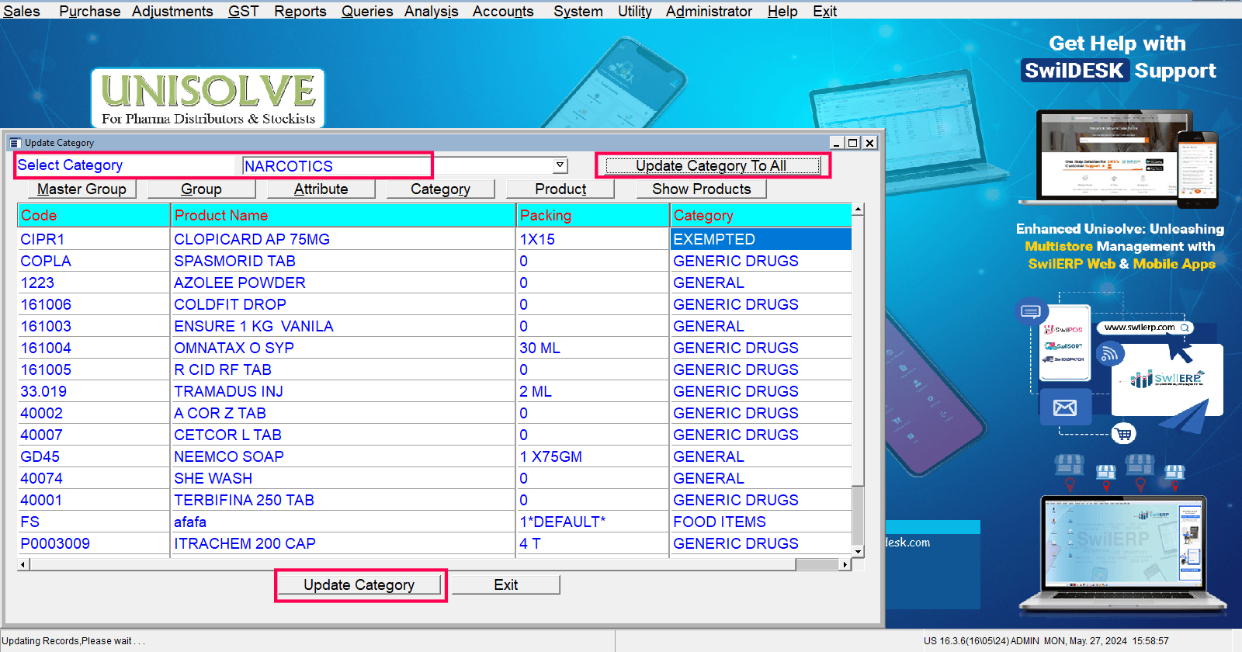Click the horizontal scroll right arrow
The height and width of the screenshot is (652, 1242).
click(845, 564)
